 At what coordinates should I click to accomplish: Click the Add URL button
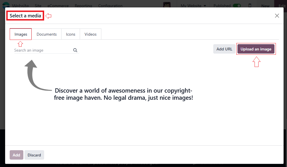tap(224, 49)
